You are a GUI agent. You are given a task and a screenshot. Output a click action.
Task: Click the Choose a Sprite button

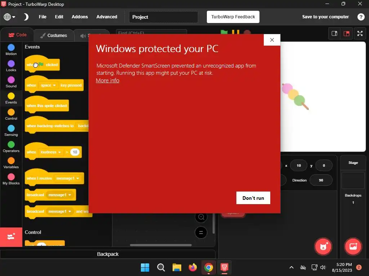pos(323,247)
